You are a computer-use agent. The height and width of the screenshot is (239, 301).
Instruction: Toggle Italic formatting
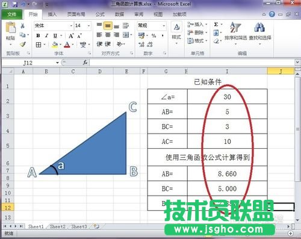(46, 36)
